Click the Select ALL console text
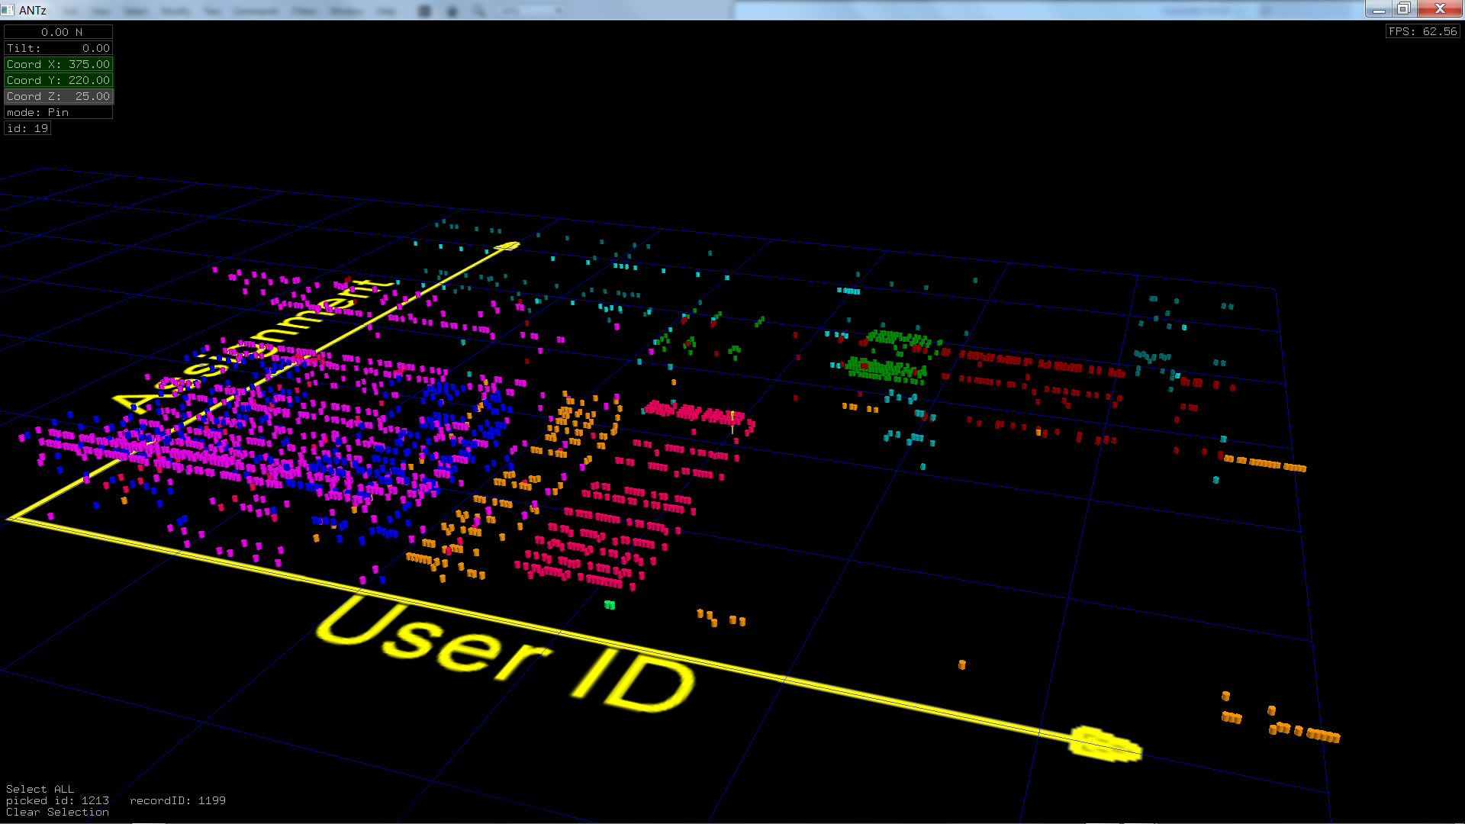Screen dimensions: 1465x824 tap(40, 789)
